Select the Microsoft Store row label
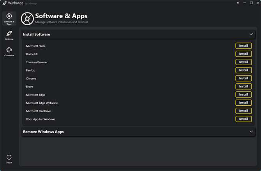 [x=35, y=46]
